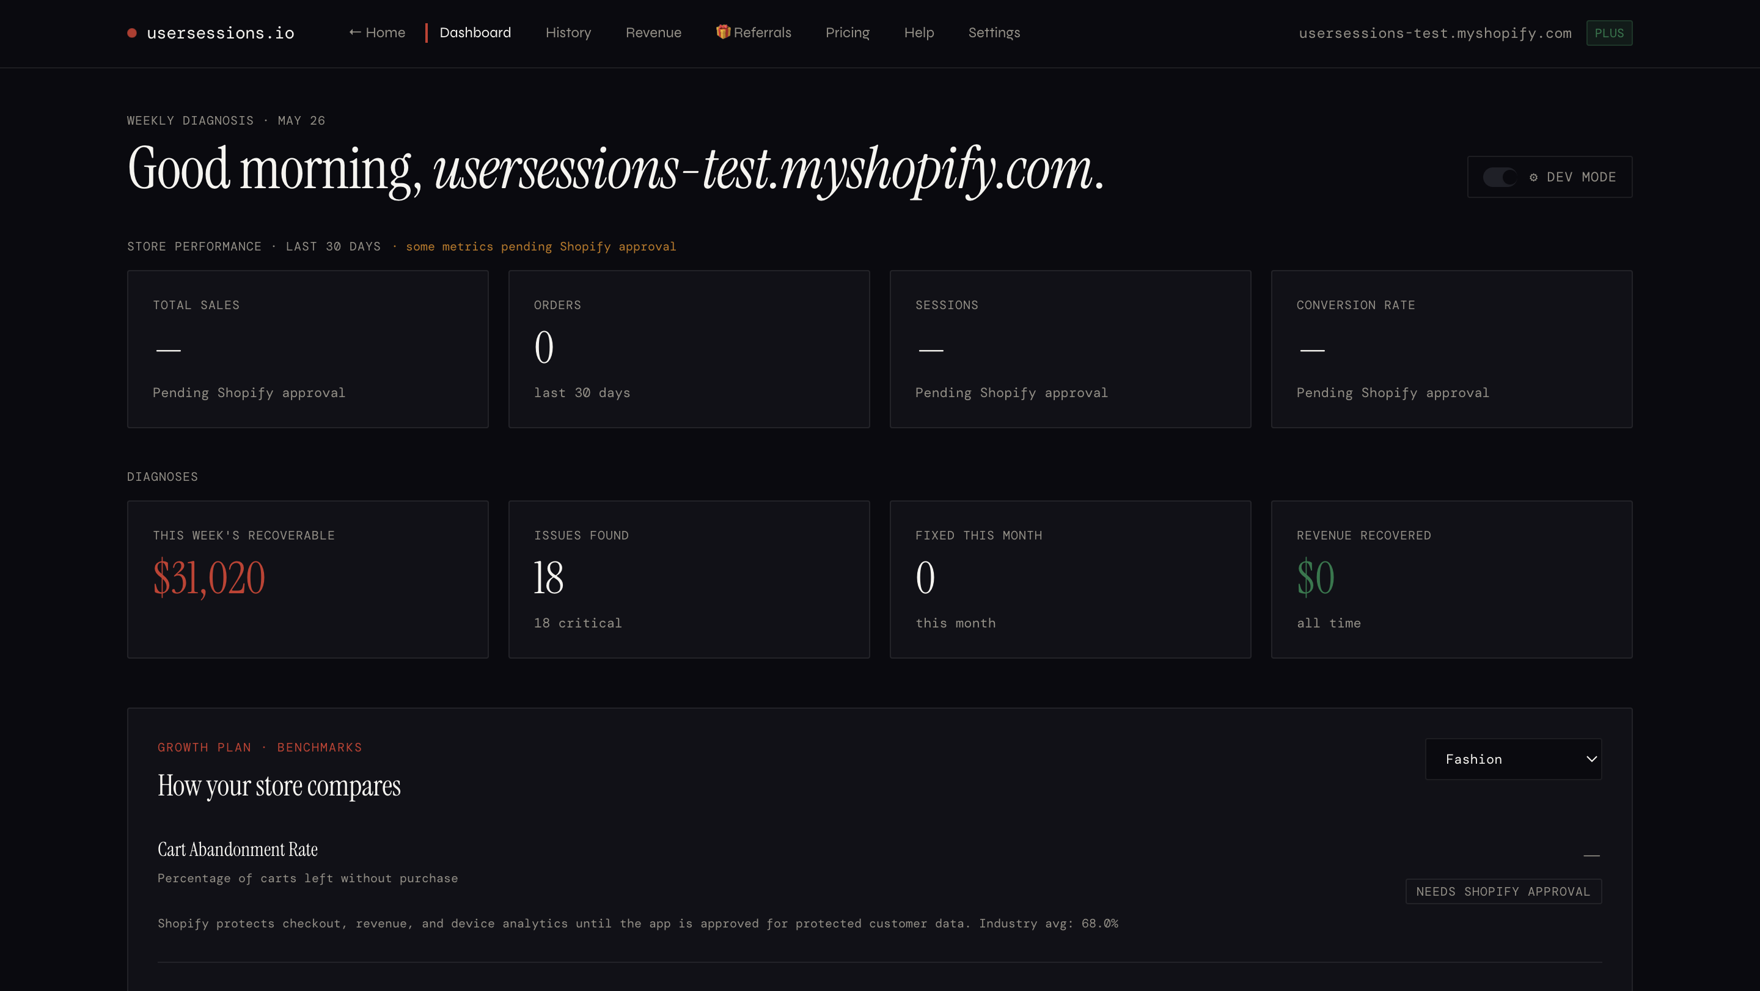
Task: Click the WEEKLY DIAGNOSIS · MAY 26 label
Action: 226,121
